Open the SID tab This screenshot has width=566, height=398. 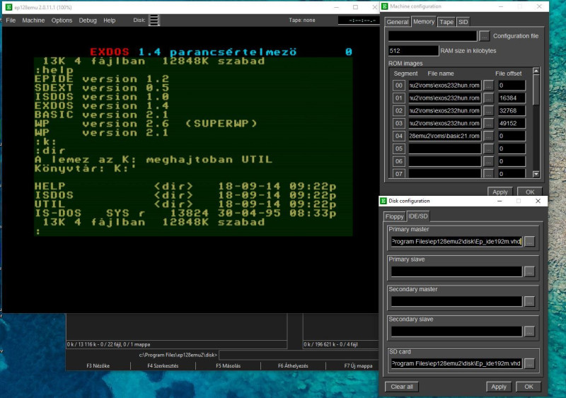pyautogui.click(x=463, y=22)
